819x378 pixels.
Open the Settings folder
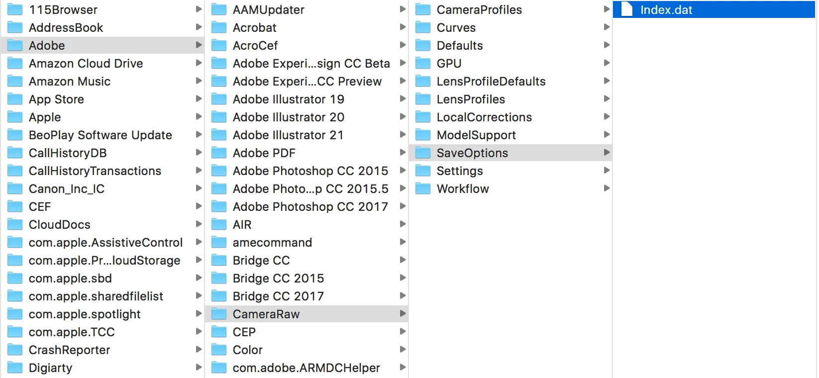pos(511,171)
